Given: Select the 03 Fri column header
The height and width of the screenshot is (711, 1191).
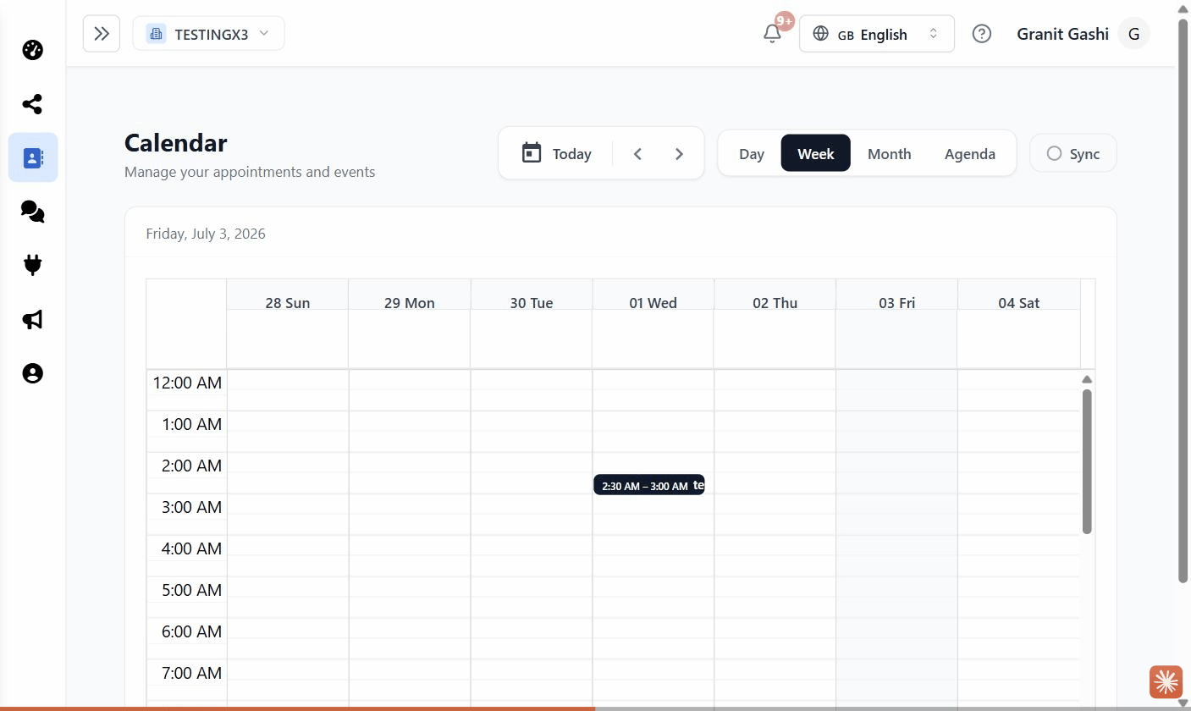Looking at the screenshot, I should click(897, 302).
